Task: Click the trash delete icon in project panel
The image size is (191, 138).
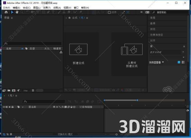Action: (x=33, y=91)
